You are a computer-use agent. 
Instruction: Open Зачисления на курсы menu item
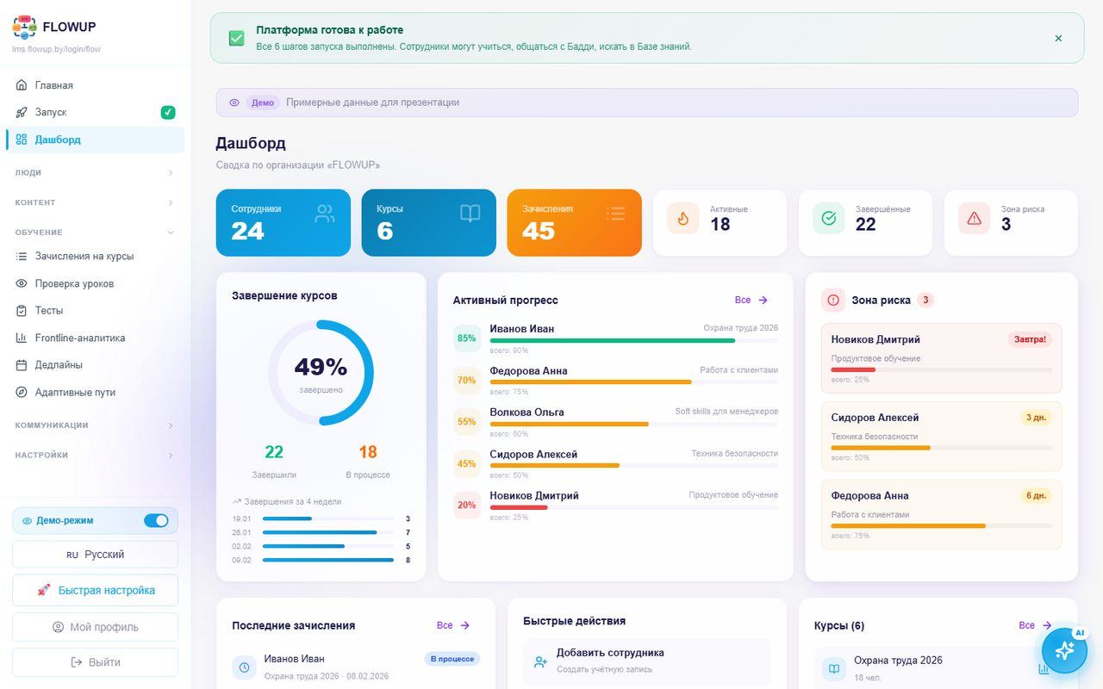95,256
